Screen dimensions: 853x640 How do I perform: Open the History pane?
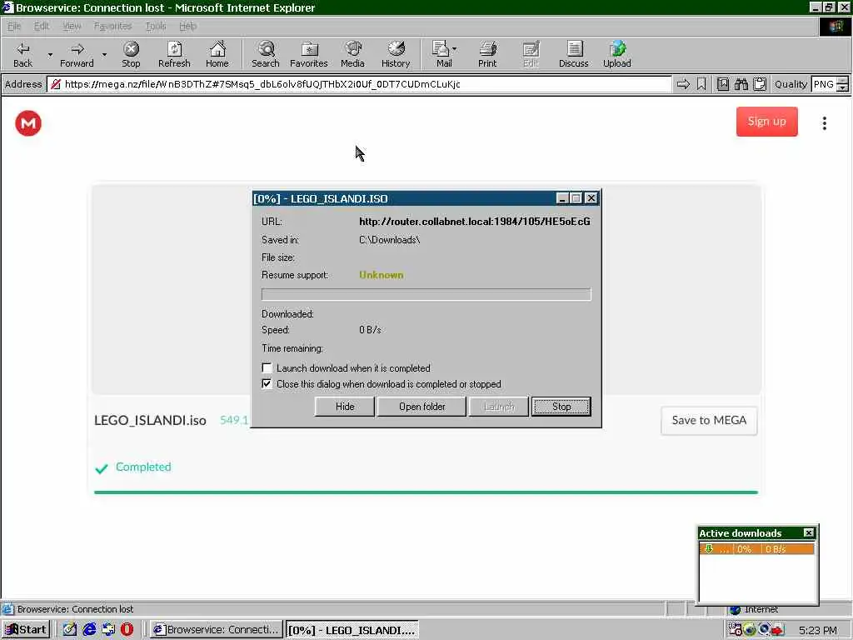[396, 54]
